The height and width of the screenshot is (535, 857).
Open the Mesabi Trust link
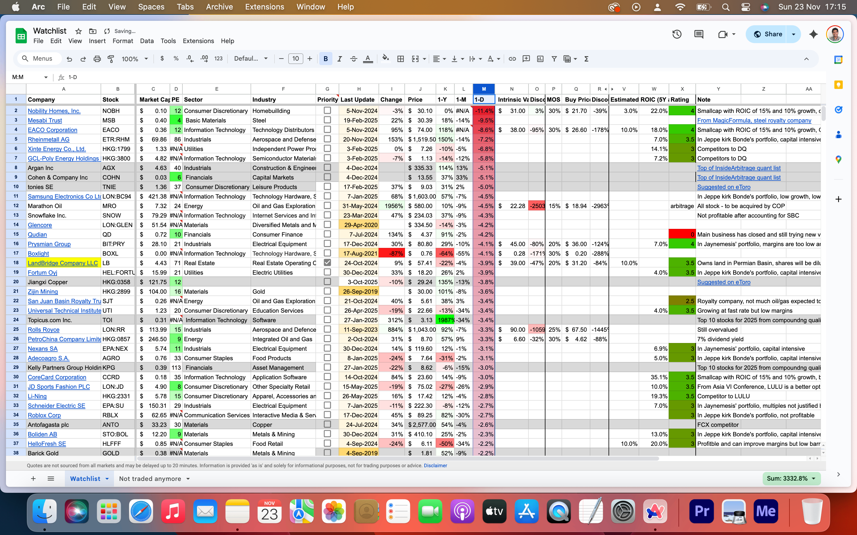pyautogui.click(x=45, y=120)
